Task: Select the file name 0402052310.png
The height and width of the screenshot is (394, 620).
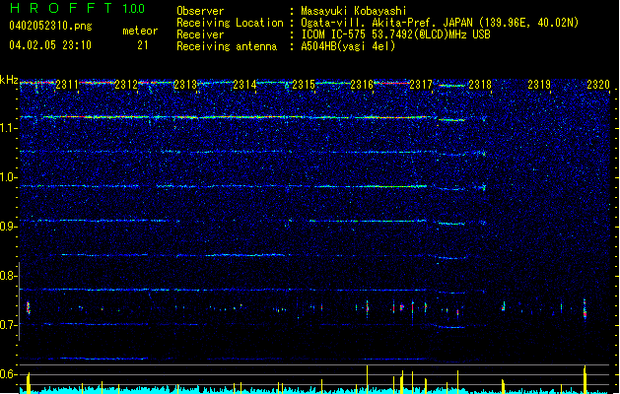Action: click(50, 26)
